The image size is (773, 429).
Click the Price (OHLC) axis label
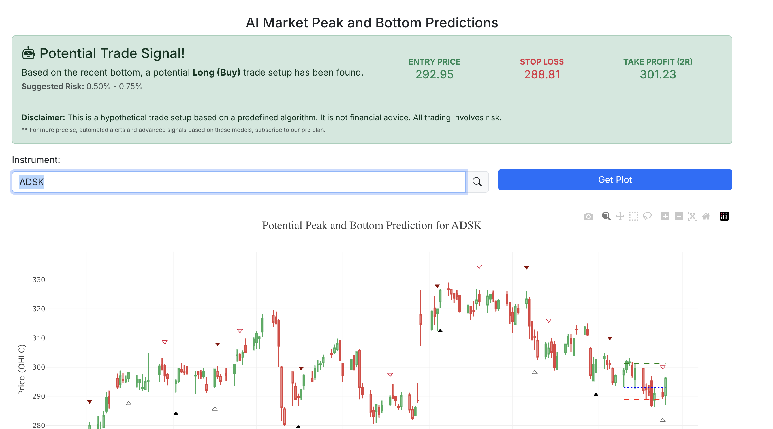tap(22, 369)
